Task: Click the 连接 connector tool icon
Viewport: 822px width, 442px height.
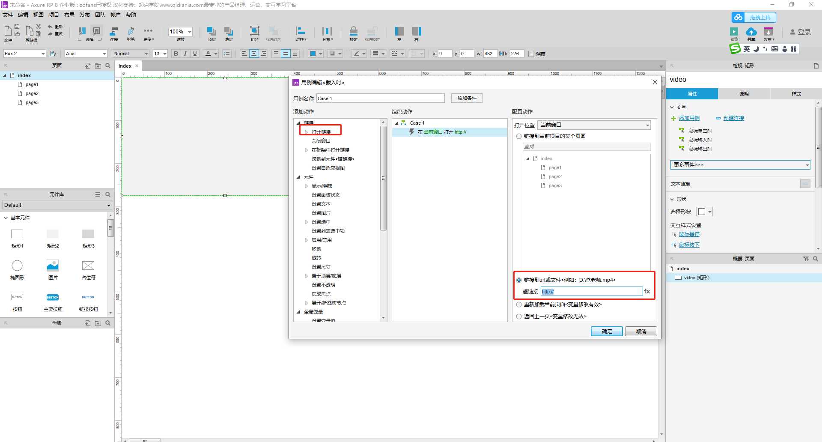Action: pyautogui.click(x=114, y=31)
